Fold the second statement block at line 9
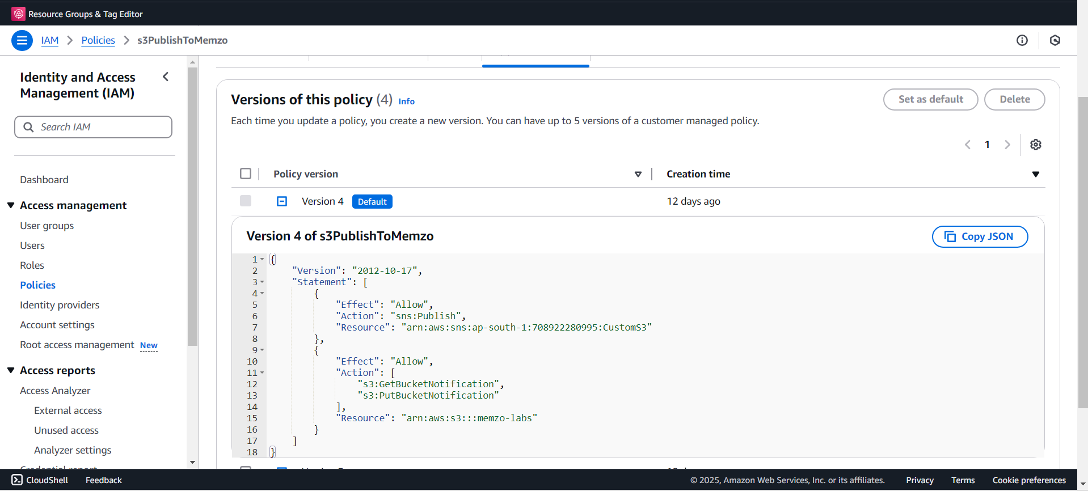 [262, 350]
